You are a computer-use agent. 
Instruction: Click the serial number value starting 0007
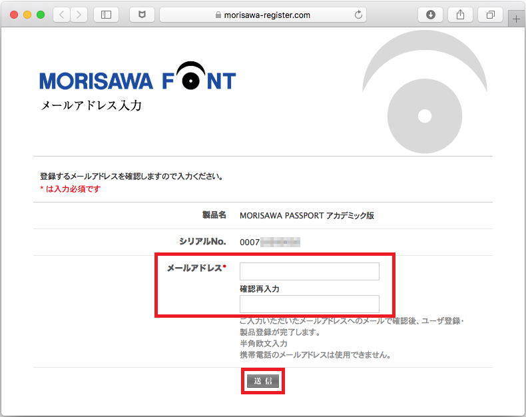coord(270,242)
